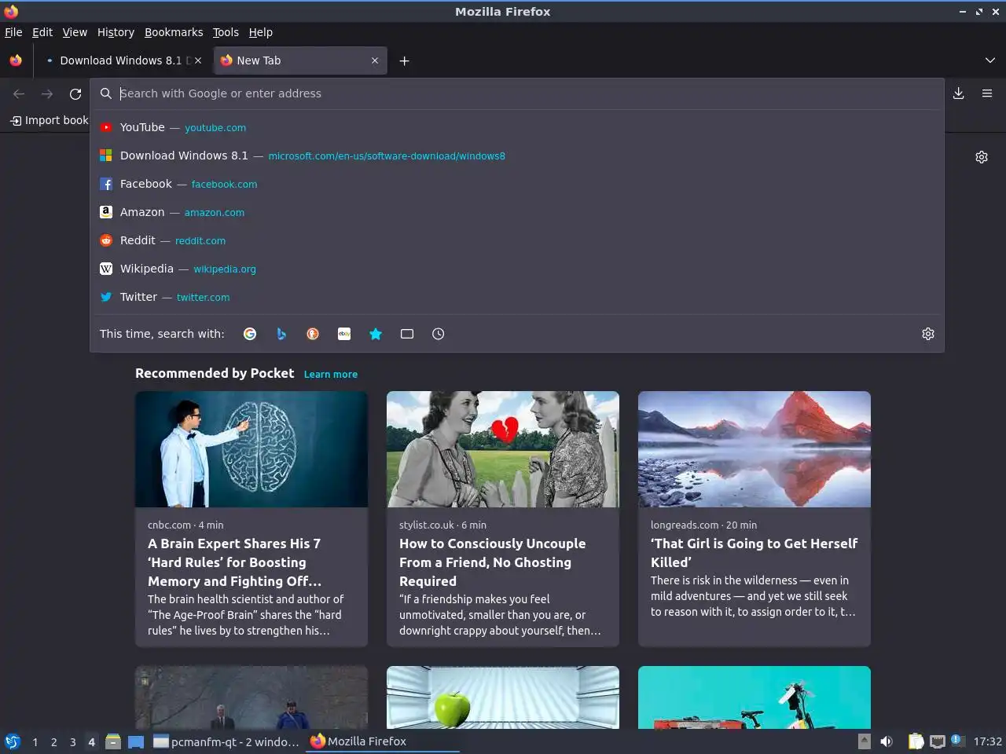Click the taskbar clock showing 17:32
Viewport: 1006px width, 754px height.
coord(988,741)
